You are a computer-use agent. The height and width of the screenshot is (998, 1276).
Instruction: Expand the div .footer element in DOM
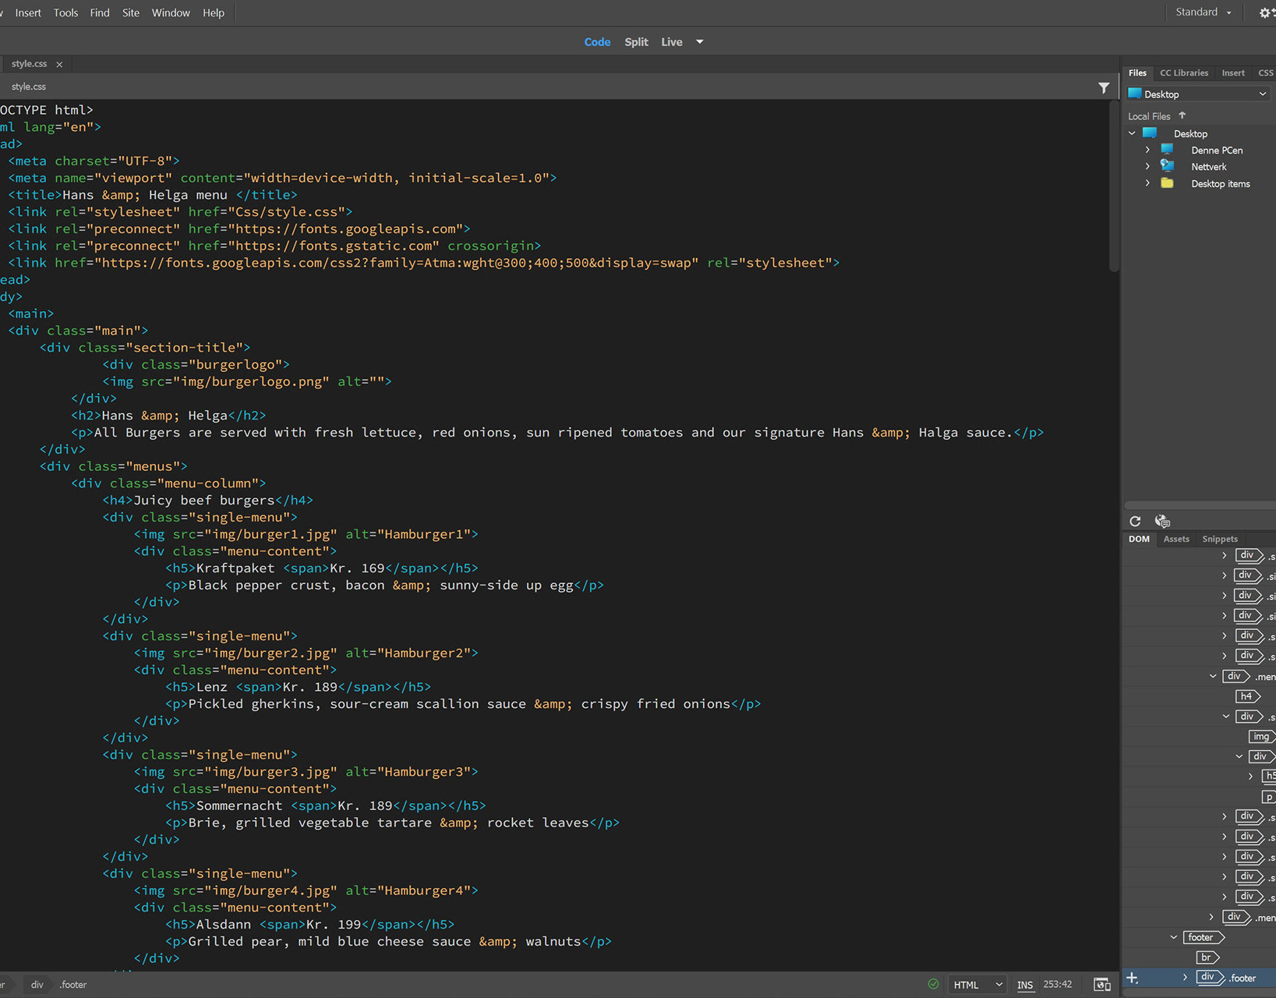pos(1186,977)
